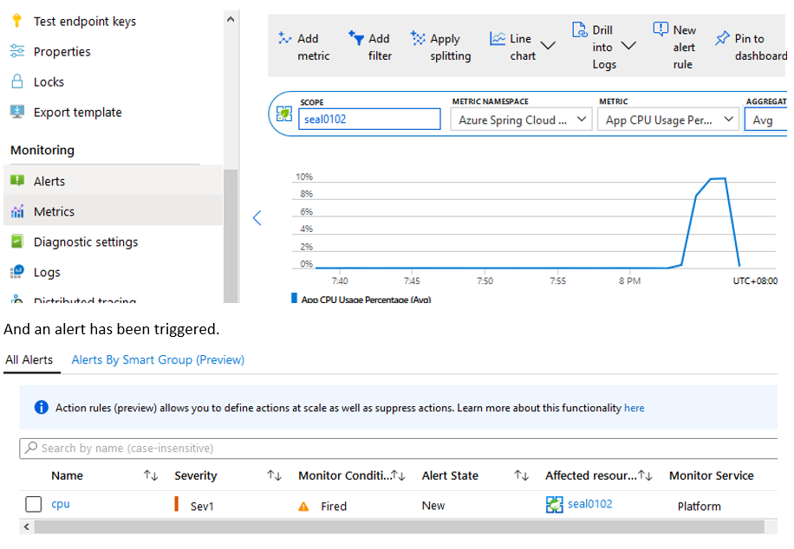Click the Affected resource column sort arrows
This screenshot has width=794, height=549.
tap(645, 475)
